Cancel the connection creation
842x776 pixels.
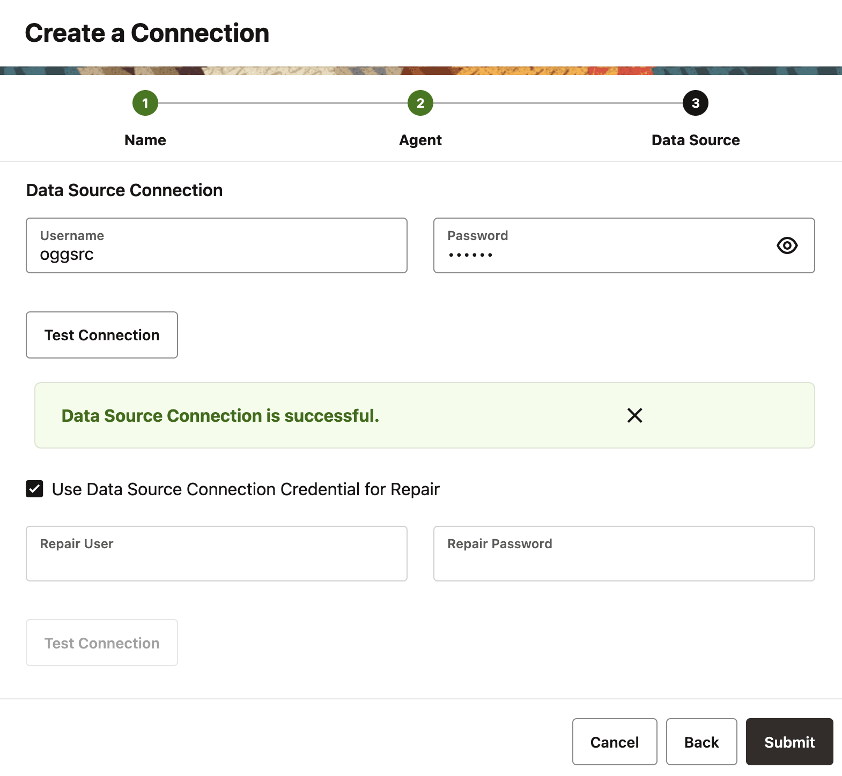pyautogui.click(x=615, y=742)
